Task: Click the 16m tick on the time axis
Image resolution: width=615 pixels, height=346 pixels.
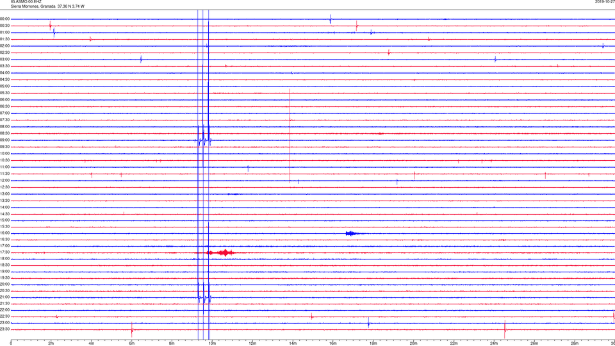Action: [x=333, y=343]
